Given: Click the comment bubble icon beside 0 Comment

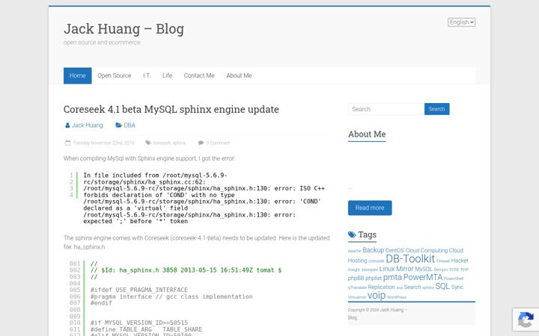Looking at the screenshot, I should [x=201, y=143].
